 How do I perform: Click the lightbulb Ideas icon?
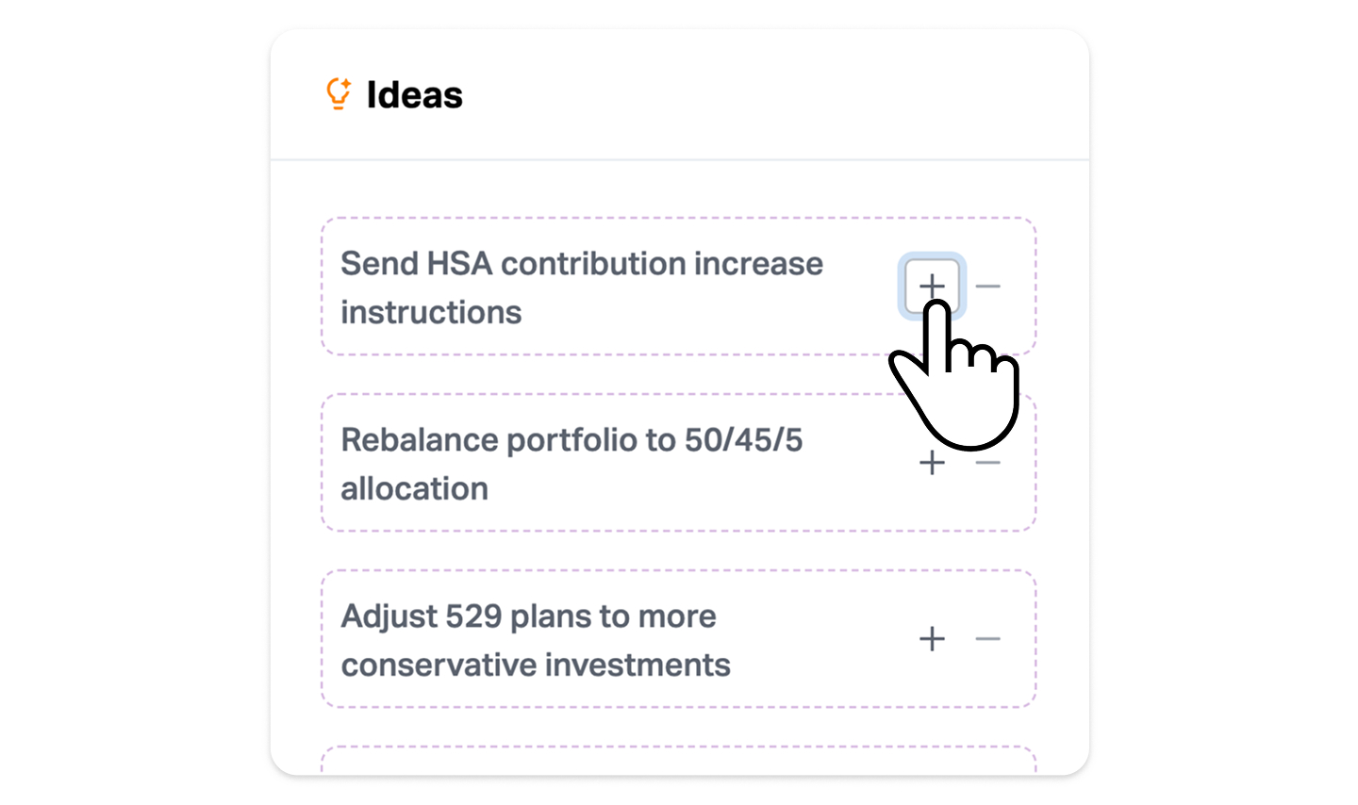click(339, 94)
